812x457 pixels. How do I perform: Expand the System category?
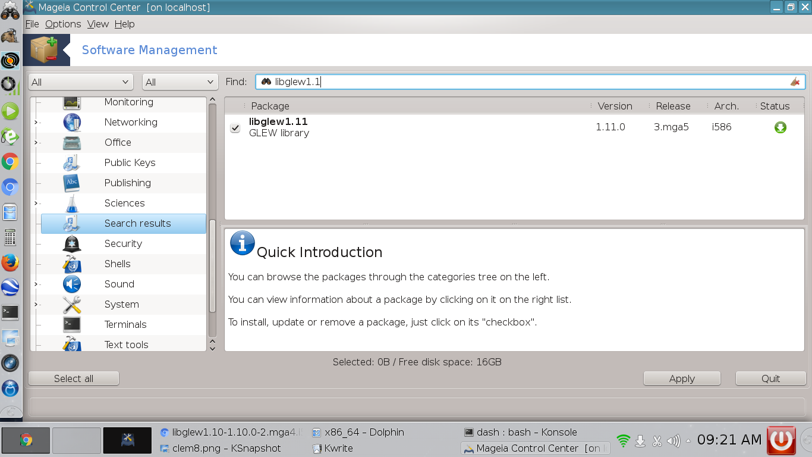tap(36, 305)
